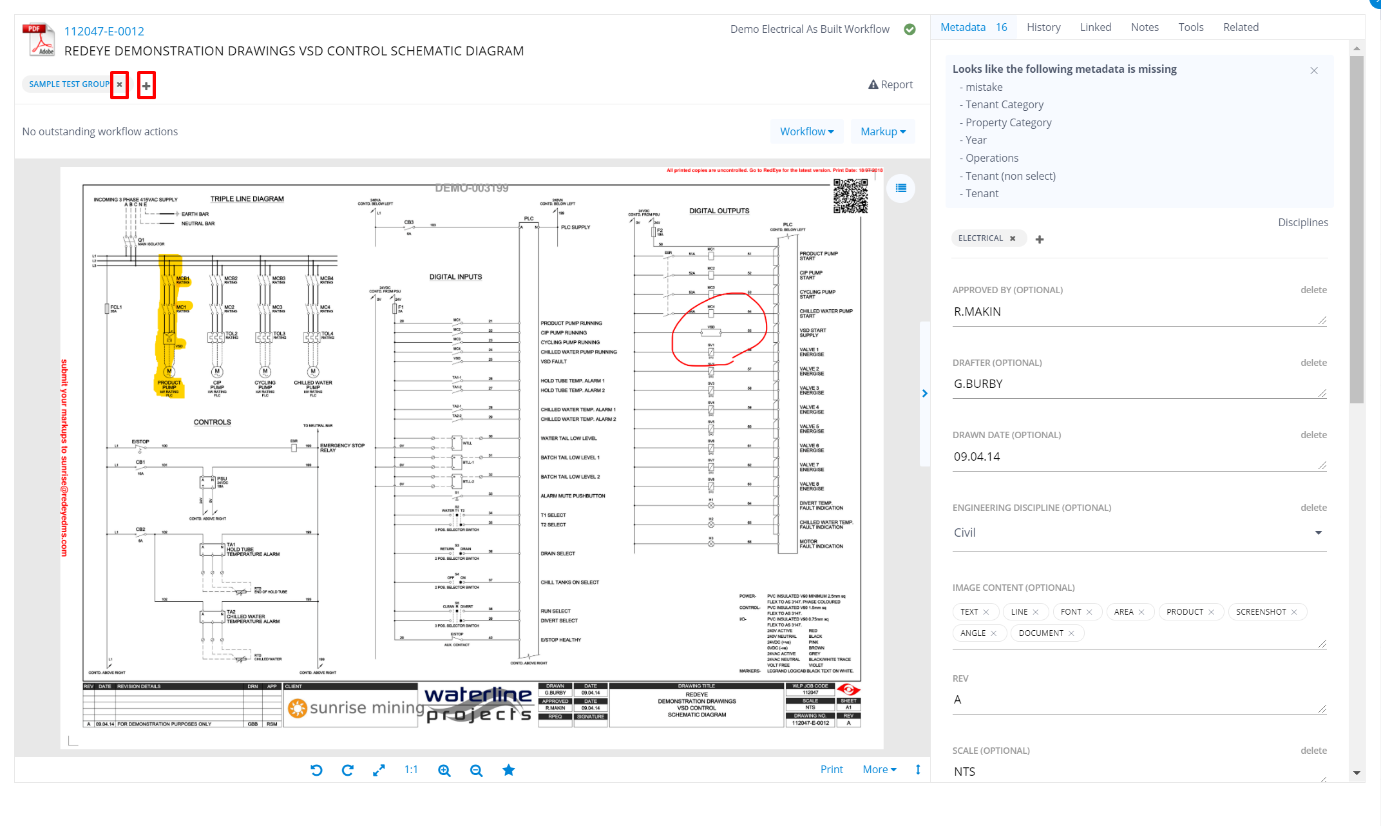Image resolution: width=1381 pixels, height=826 pixels.
Task: Switch to the Linked tab
Action: [1096, 27]
